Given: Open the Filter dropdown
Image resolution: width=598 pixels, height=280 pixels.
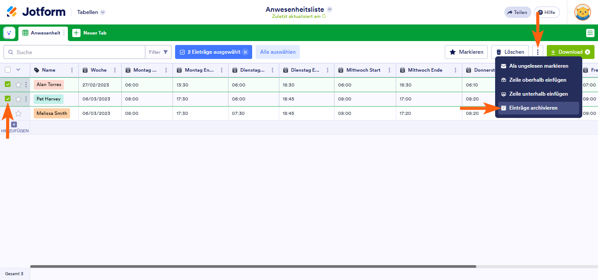Looking at the screenshot, I should point(158,52).
